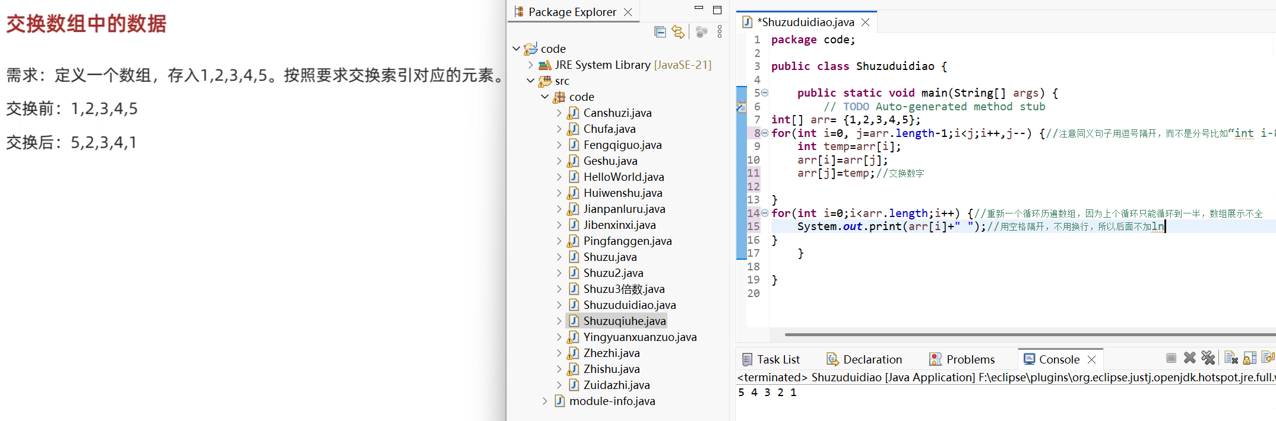Place cursor at end of line 15
Image resolution: width=1276 pixels, height=421 pixels.
tap(1166, 227)
